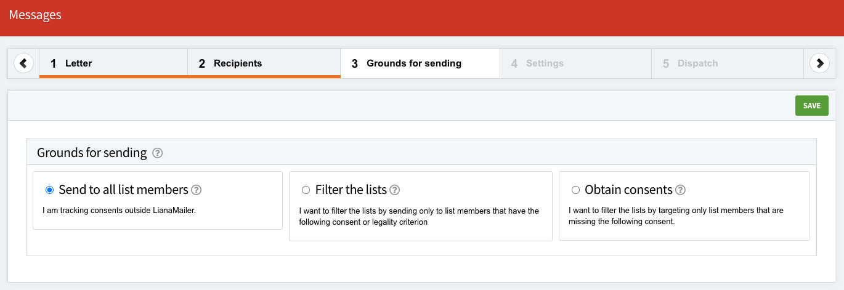
Task: Select Send to all list members radio button
Action: click(x=50, y=190)
